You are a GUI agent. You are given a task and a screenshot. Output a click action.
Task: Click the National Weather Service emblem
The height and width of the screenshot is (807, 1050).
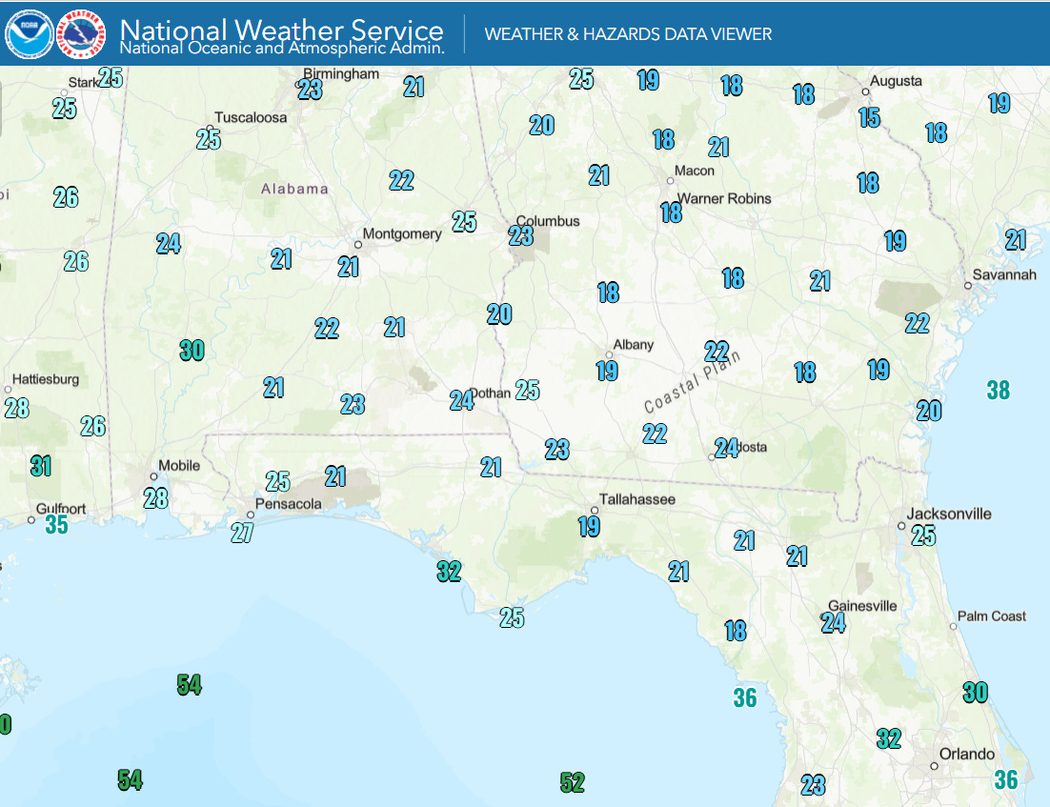click(x=81, y=34)
